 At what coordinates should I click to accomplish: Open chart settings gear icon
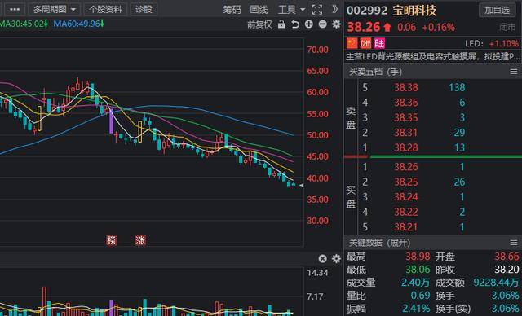tap(337, 24)
